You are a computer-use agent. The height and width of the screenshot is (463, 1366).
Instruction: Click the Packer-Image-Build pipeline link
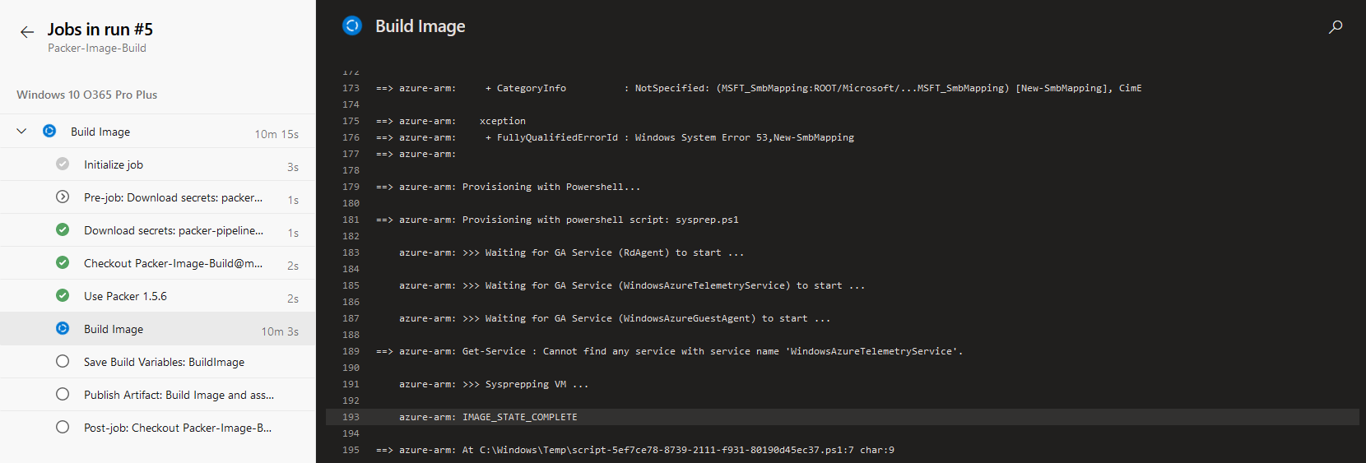tap(97, 49)
